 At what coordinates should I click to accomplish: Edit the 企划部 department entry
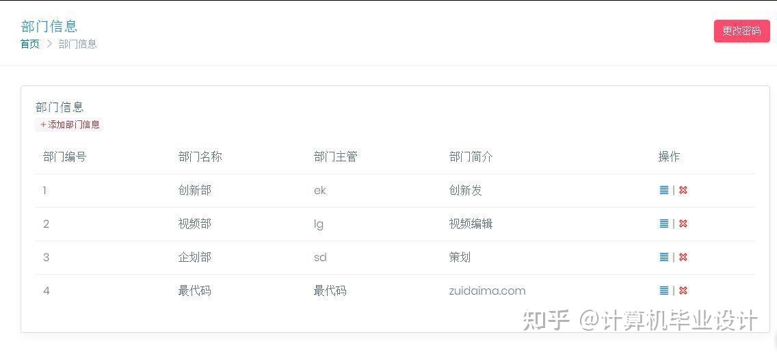pos(663,257)
